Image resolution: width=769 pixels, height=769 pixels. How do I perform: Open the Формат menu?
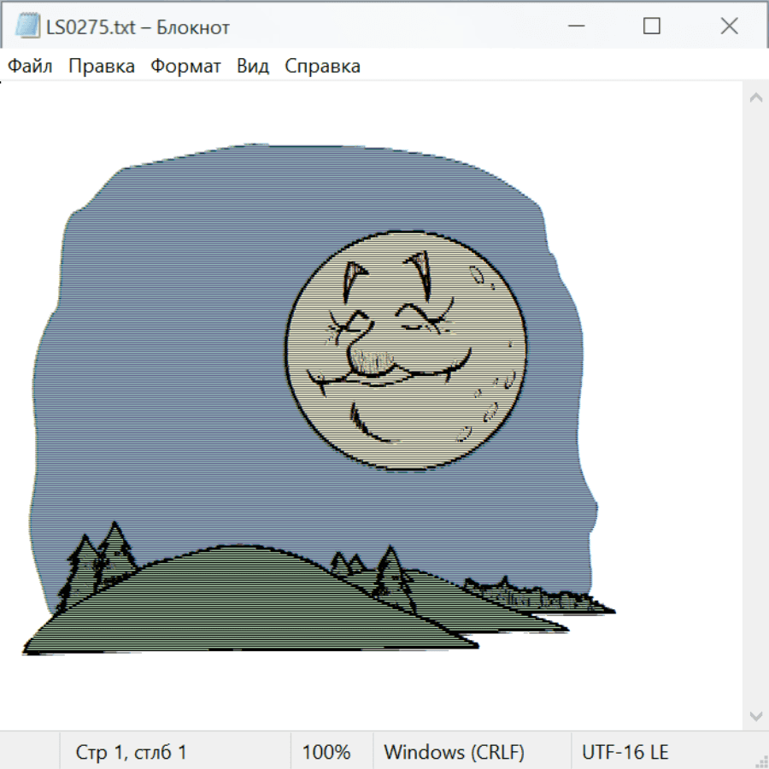pyautogui.click(x=185, y=67)
